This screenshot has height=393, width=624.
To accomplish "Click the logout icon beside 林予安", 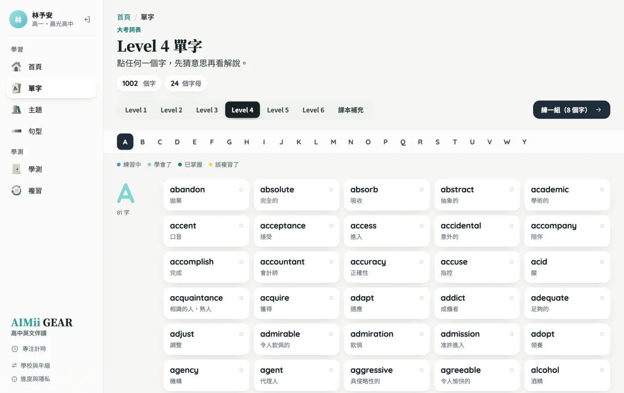I will click(87, 20).
